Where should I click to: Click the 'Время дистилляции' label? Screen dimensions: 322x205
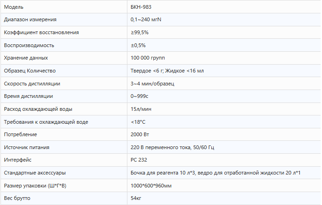(28, 96)
